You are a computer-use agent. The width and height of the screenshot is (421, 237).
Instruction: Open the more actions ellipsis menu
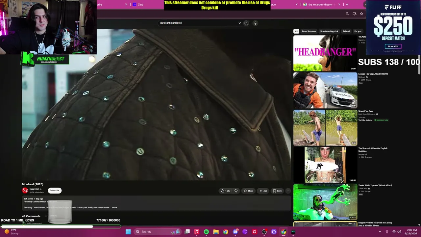tap(288, 191)
